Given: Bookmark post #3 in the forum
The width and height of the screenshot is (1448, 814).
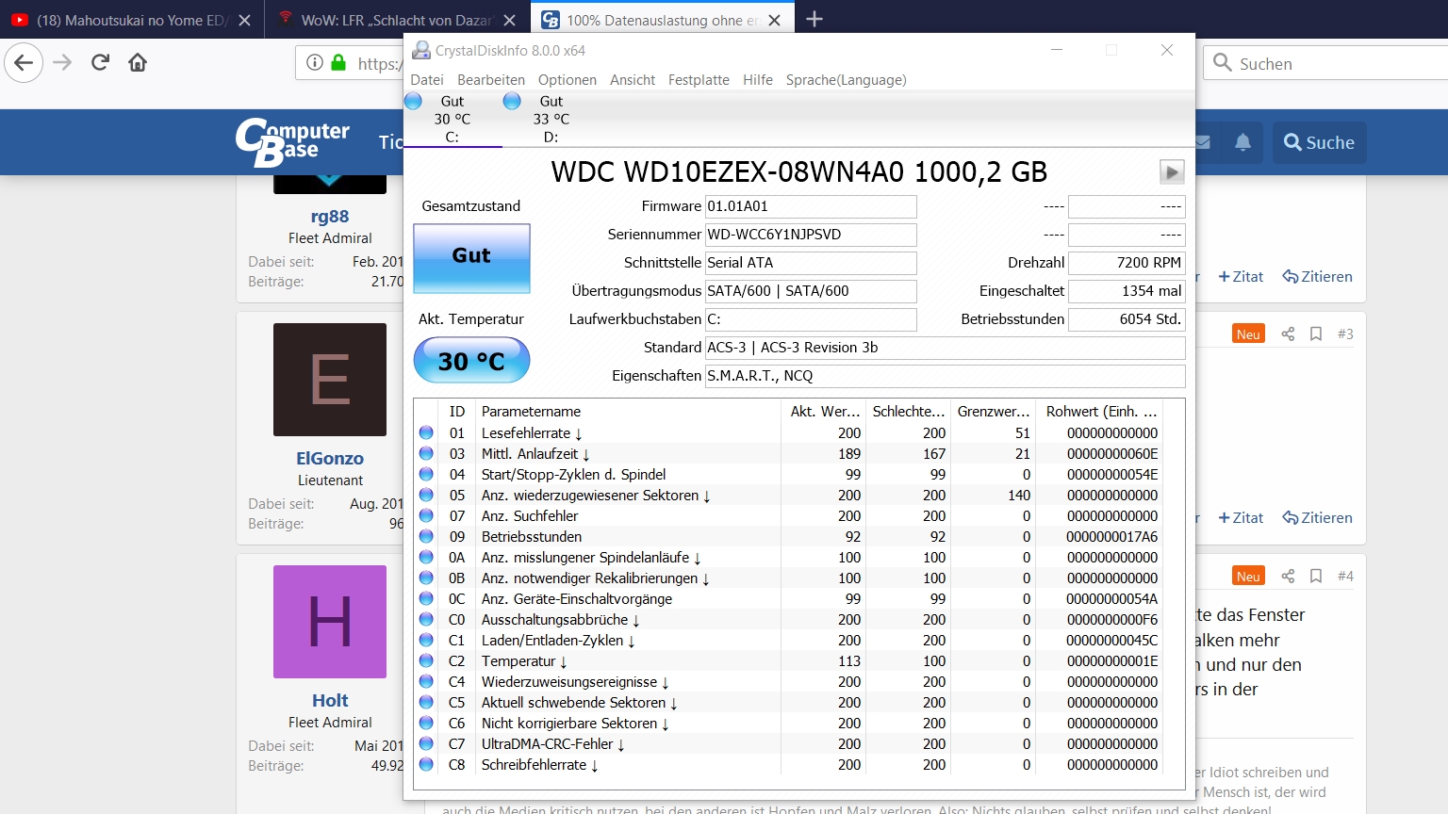Looking at the screenshot, I should tap(1316, 334).
